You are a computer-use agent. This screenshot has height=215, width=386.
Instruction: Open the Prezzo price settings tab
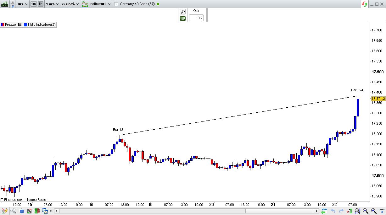8,24
